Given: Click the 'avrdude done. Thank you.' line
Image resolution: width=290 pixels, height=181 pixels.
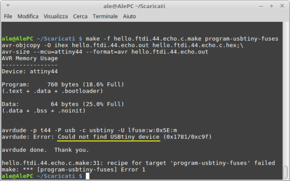Looking at the screenshot, I should [45, 150].
